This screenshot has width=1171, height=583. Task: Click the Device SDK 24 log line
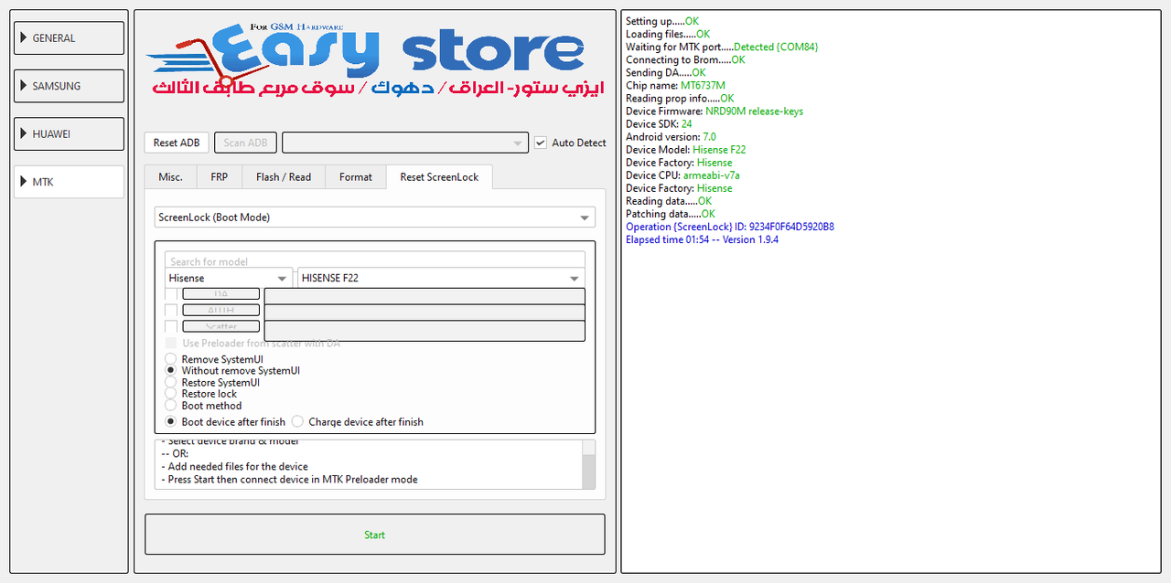point(659,124)
